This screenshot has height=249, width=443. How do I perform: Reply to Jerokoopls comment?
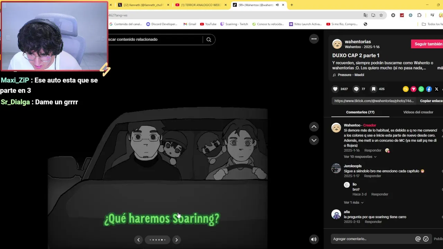[x=372, y=176]
